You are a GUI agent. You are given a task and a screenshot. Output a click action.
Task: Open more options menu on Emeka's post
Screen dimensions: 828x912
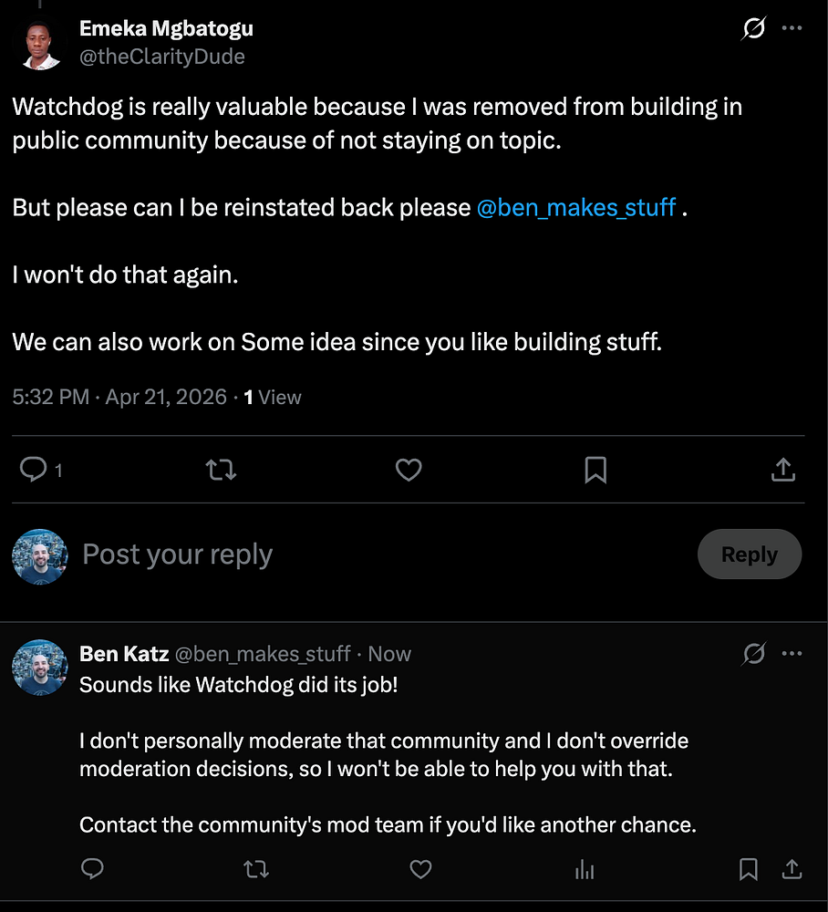click(x=792, y=29)
